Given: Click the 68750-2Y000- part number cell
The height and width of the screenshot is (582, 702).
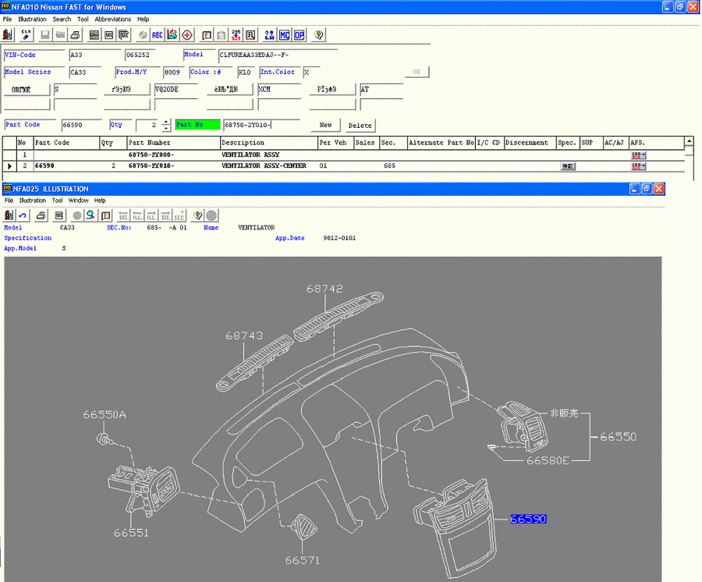Looking at the screenshot, I should (x=174, y=155).
